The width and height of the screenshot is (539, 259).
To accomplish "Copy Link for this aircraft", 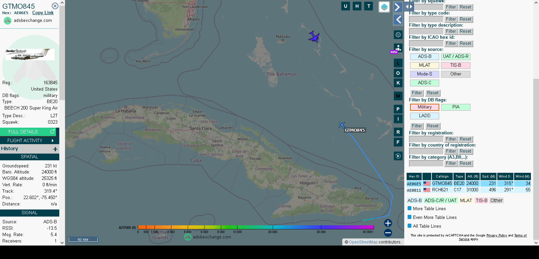I will [43, 13].
